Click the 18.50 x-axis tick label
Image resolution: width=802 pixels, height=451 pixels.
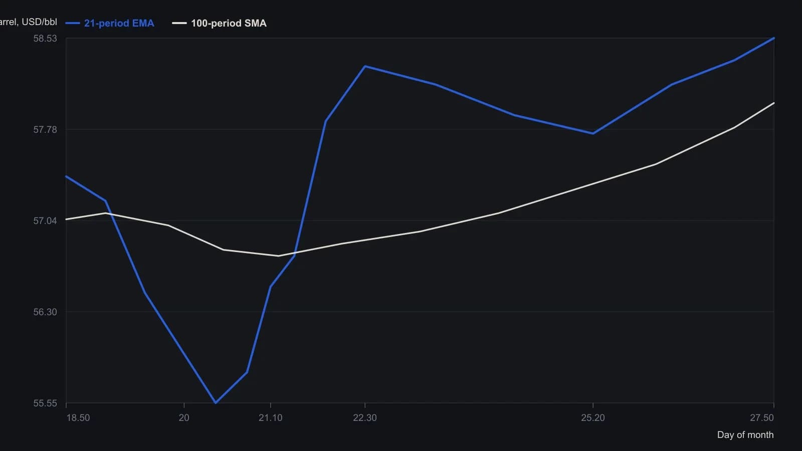click(78, 418)
